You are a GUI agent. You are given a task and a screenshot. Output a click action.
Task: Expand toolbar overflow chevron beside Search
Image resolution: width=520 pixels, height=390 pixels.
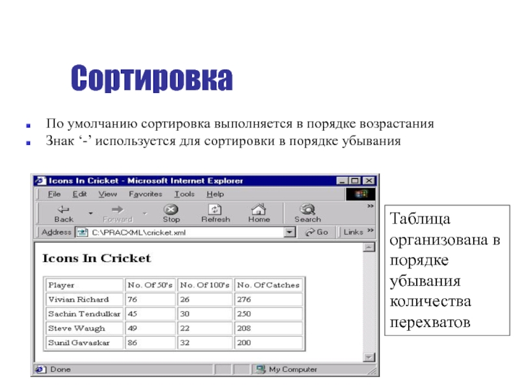pyautogui.click(x=370, y=206)
